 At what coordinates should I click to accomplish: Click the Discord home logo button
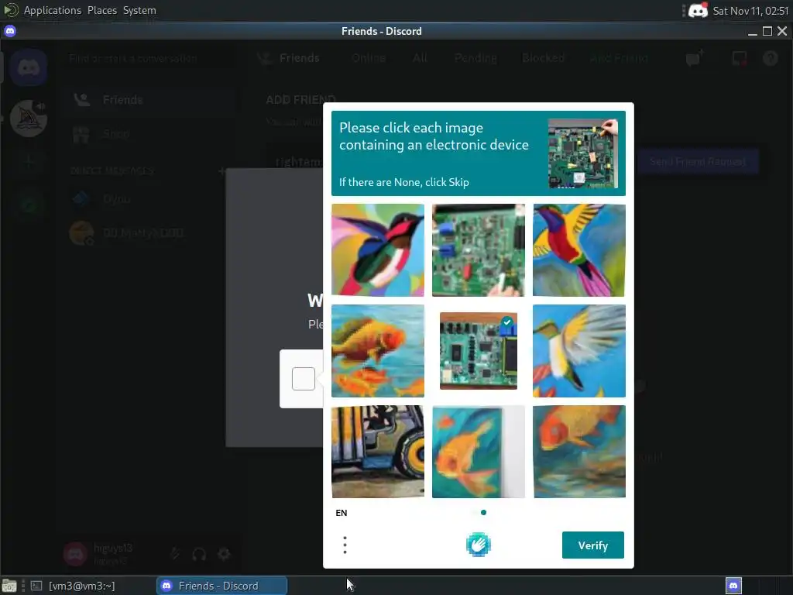(x=29, y=67)
